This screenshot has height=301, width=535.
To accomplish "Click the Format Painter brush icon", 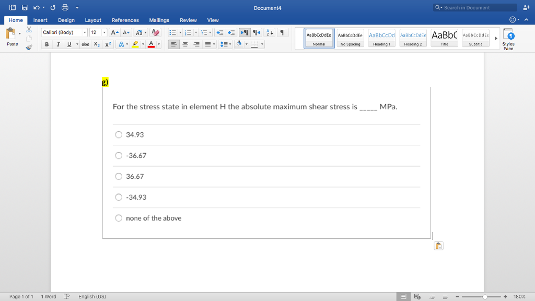I will coord(29,48).
